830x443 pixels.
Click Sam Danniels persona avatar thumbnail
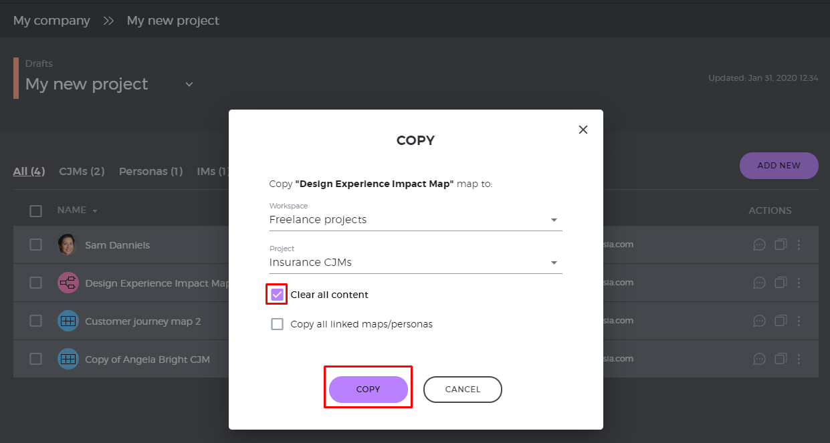pos(68,245)
